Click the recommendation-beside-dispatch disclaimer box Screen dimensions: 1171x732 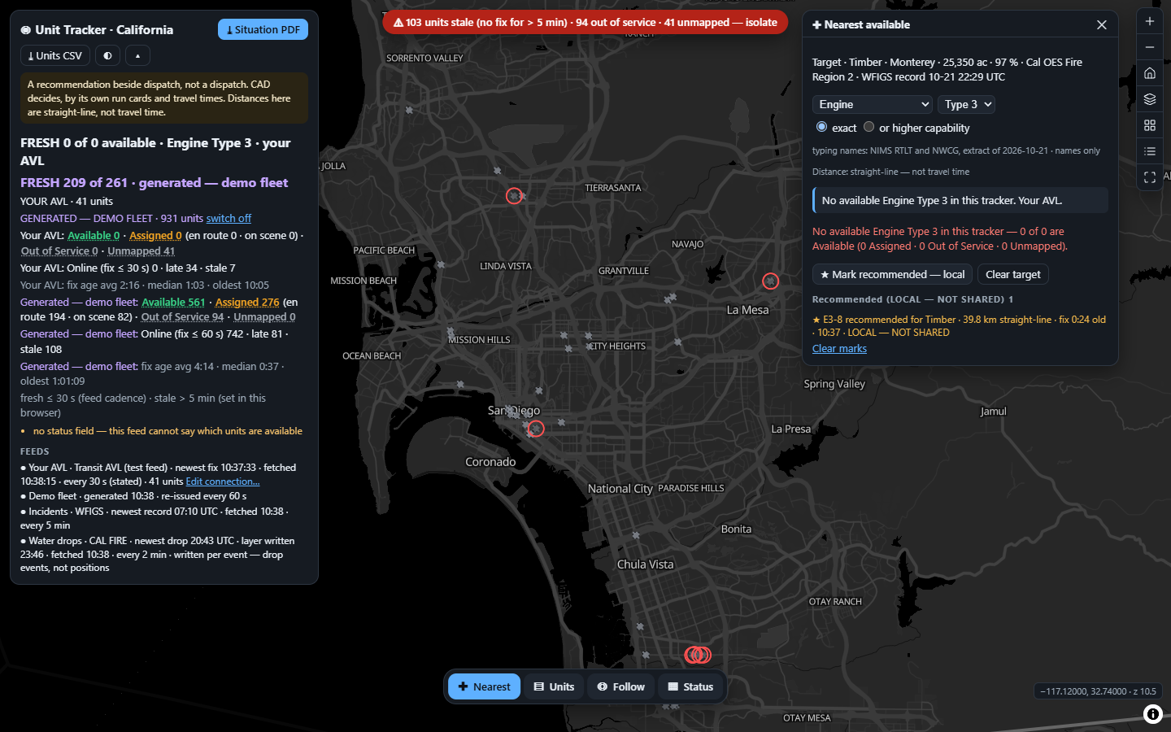click(163, 98)
